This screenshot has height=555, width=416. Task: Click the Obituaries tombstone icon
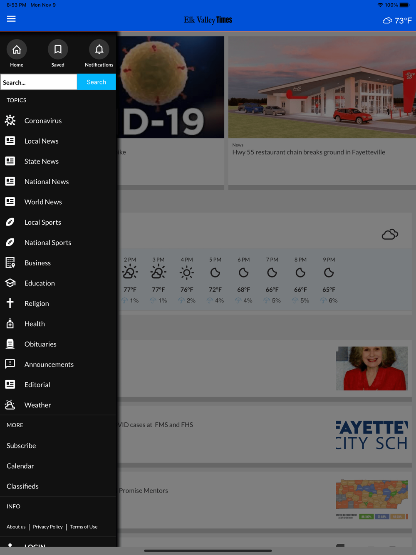[x=10, y=344]
